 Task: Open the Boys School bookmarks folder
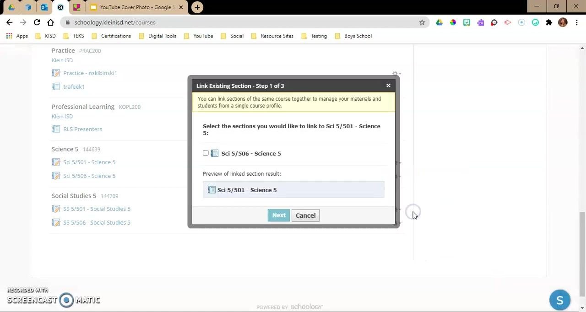[353, 36]
